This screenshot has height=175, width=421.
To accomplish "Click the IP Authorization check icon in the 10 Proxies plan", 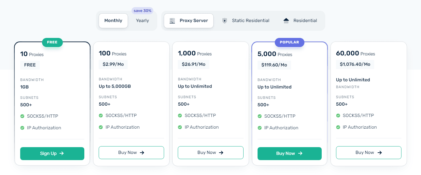I will tap(22, 128).
